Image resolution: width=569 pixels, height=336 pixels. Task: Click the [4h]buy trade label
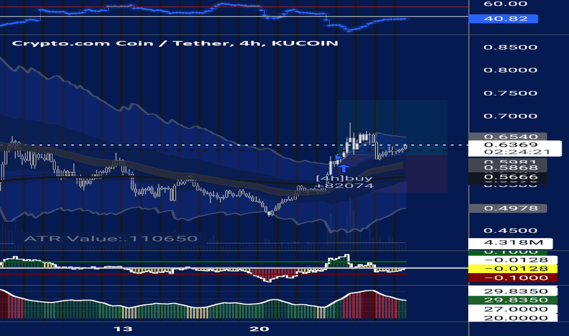344,178
